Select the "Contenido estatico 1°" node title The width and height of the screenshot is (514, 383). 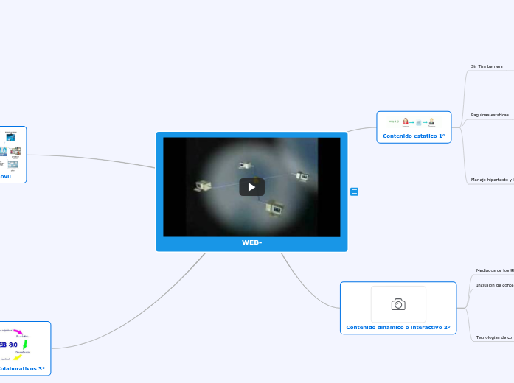[x=414, y=136]
